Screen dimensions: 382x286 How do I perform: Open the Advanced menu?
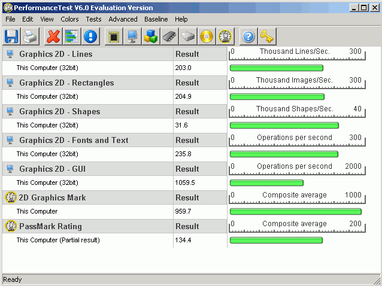point(123,19)
